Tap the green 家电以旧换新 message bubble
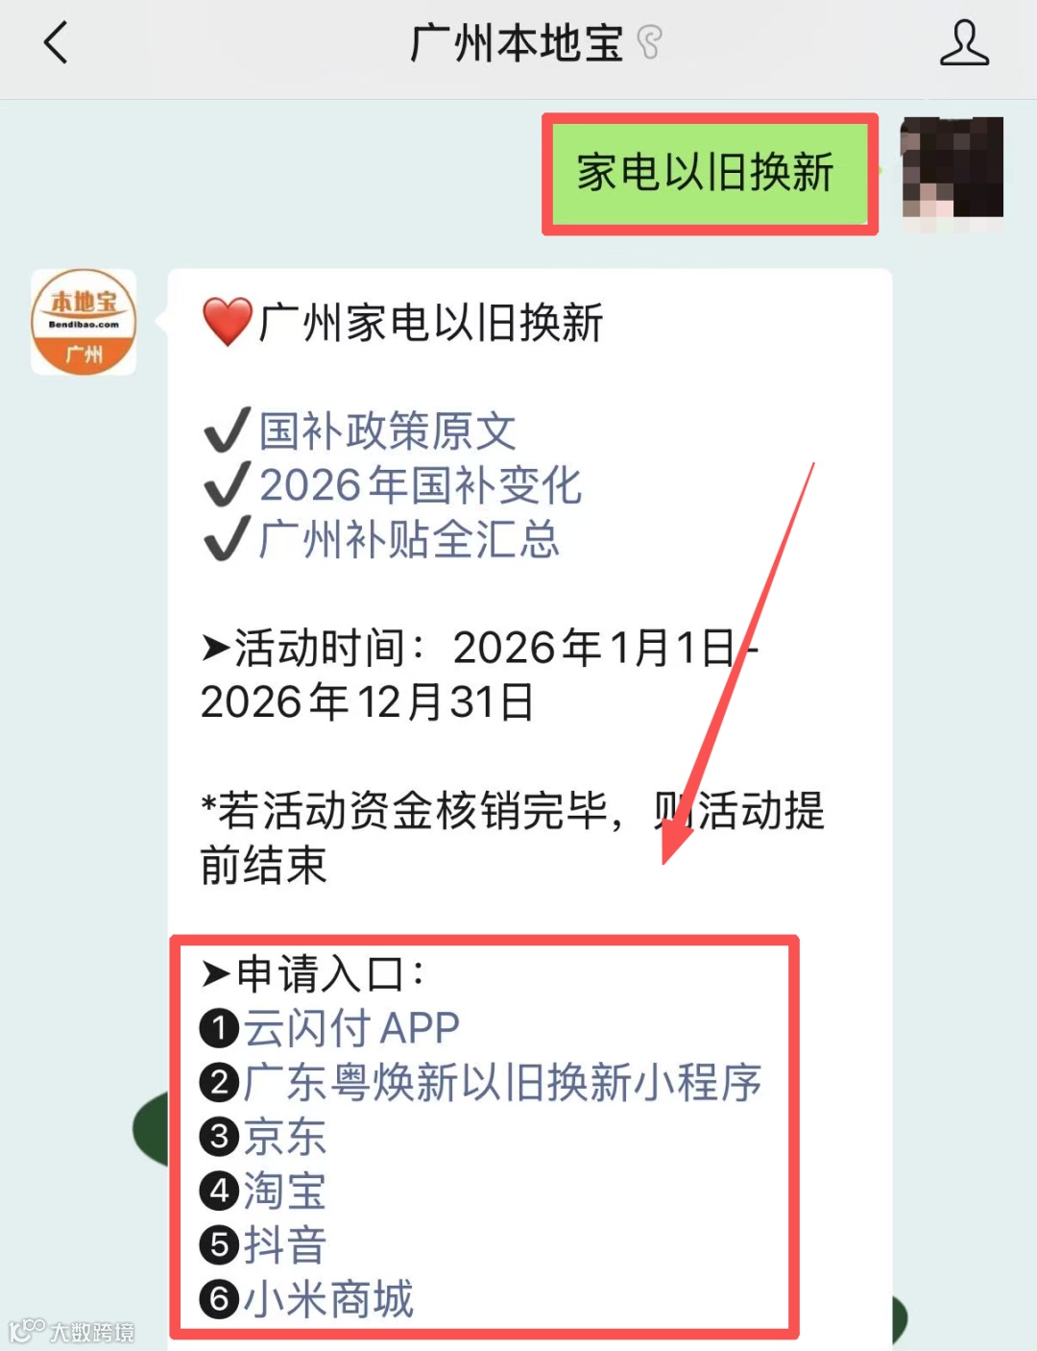 pos(710,174)
